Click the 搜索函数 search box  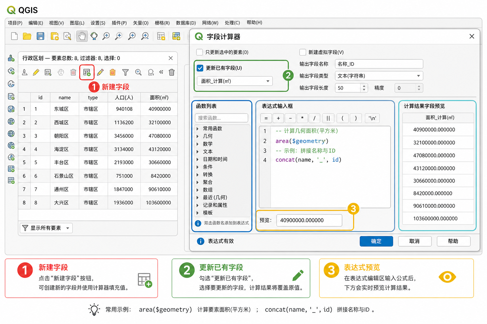222,118
